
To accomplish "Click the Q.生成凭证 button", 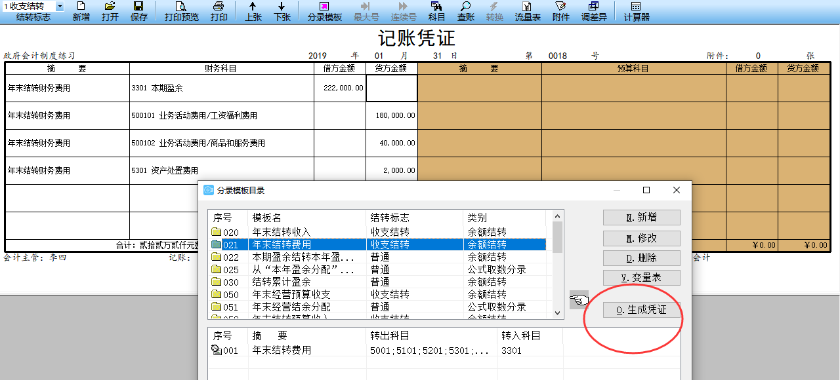I will point(641,309).
